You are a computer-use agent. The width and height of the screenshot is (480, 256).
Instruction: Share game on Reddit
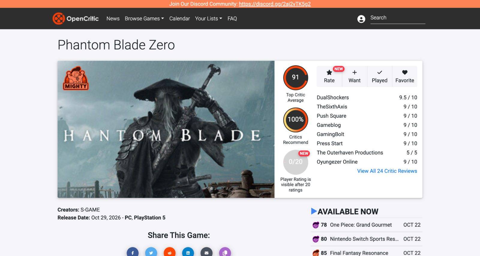coord(169,253)
